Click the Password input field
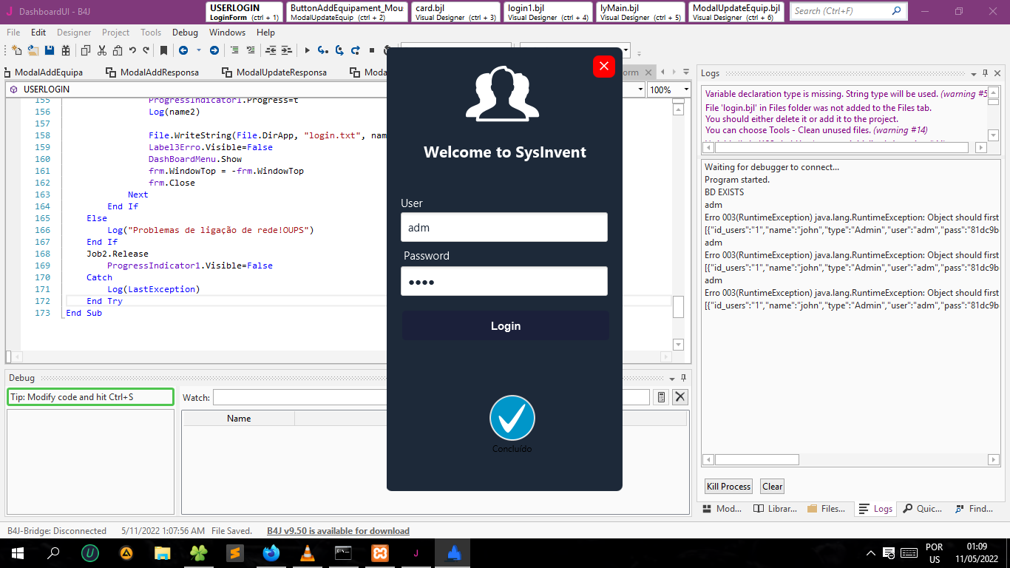 (x=504, y=282)
